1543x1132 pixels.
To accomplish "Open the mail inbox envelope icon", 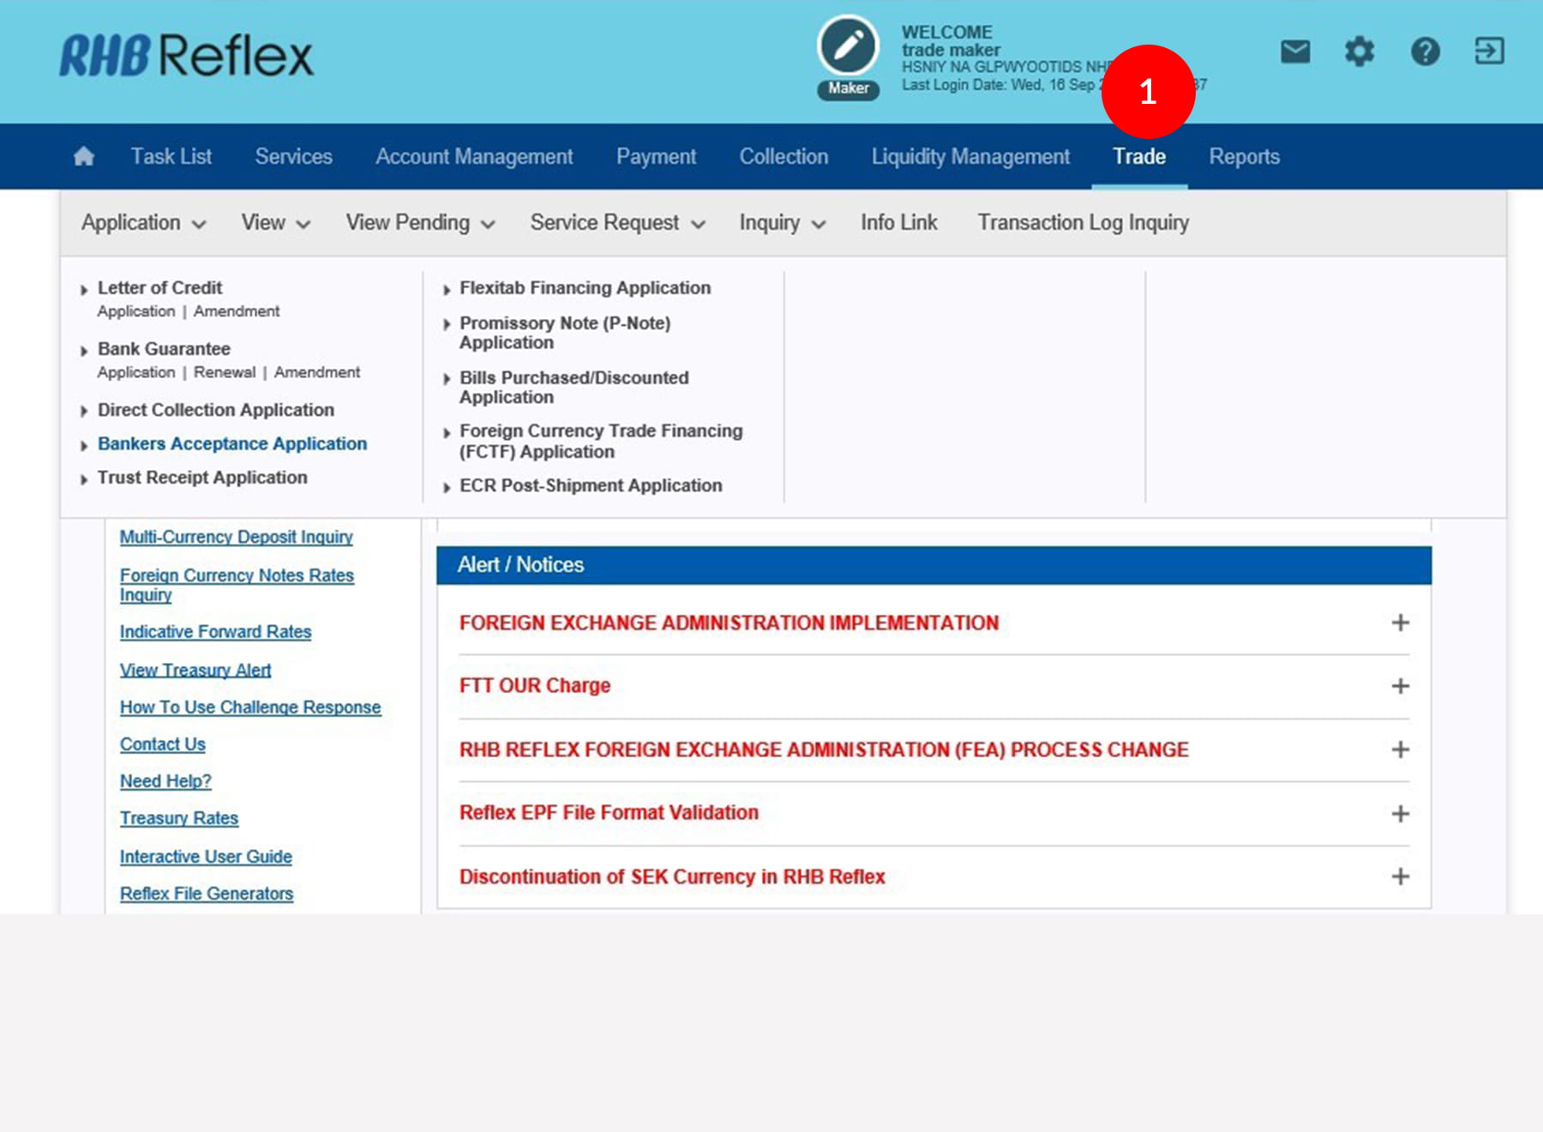I will 1294,51.
